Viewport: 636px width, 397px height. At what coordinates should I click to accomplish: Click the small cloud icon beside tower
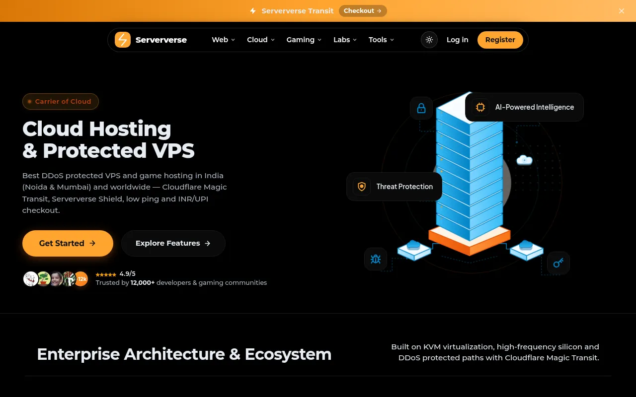coord(524,160)
